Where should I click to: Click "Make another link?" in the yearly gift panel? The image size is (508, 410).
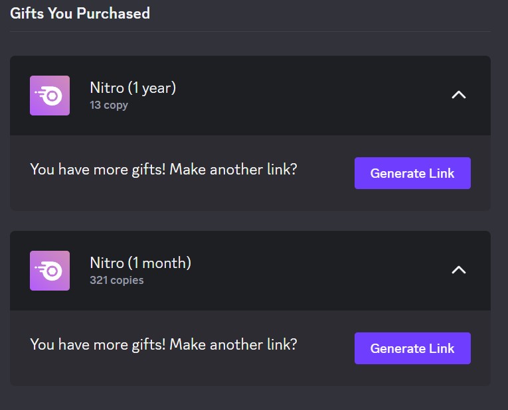point(233,169)
